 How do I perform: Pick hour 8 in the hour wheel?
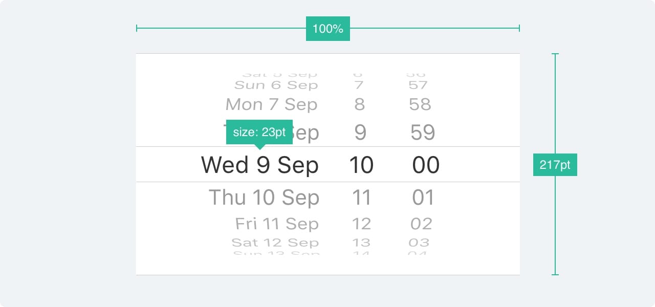click(x=360, y=104)
